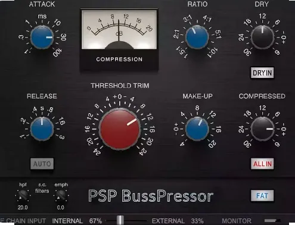Toggle the MONITOR switch

click(272, 221)
